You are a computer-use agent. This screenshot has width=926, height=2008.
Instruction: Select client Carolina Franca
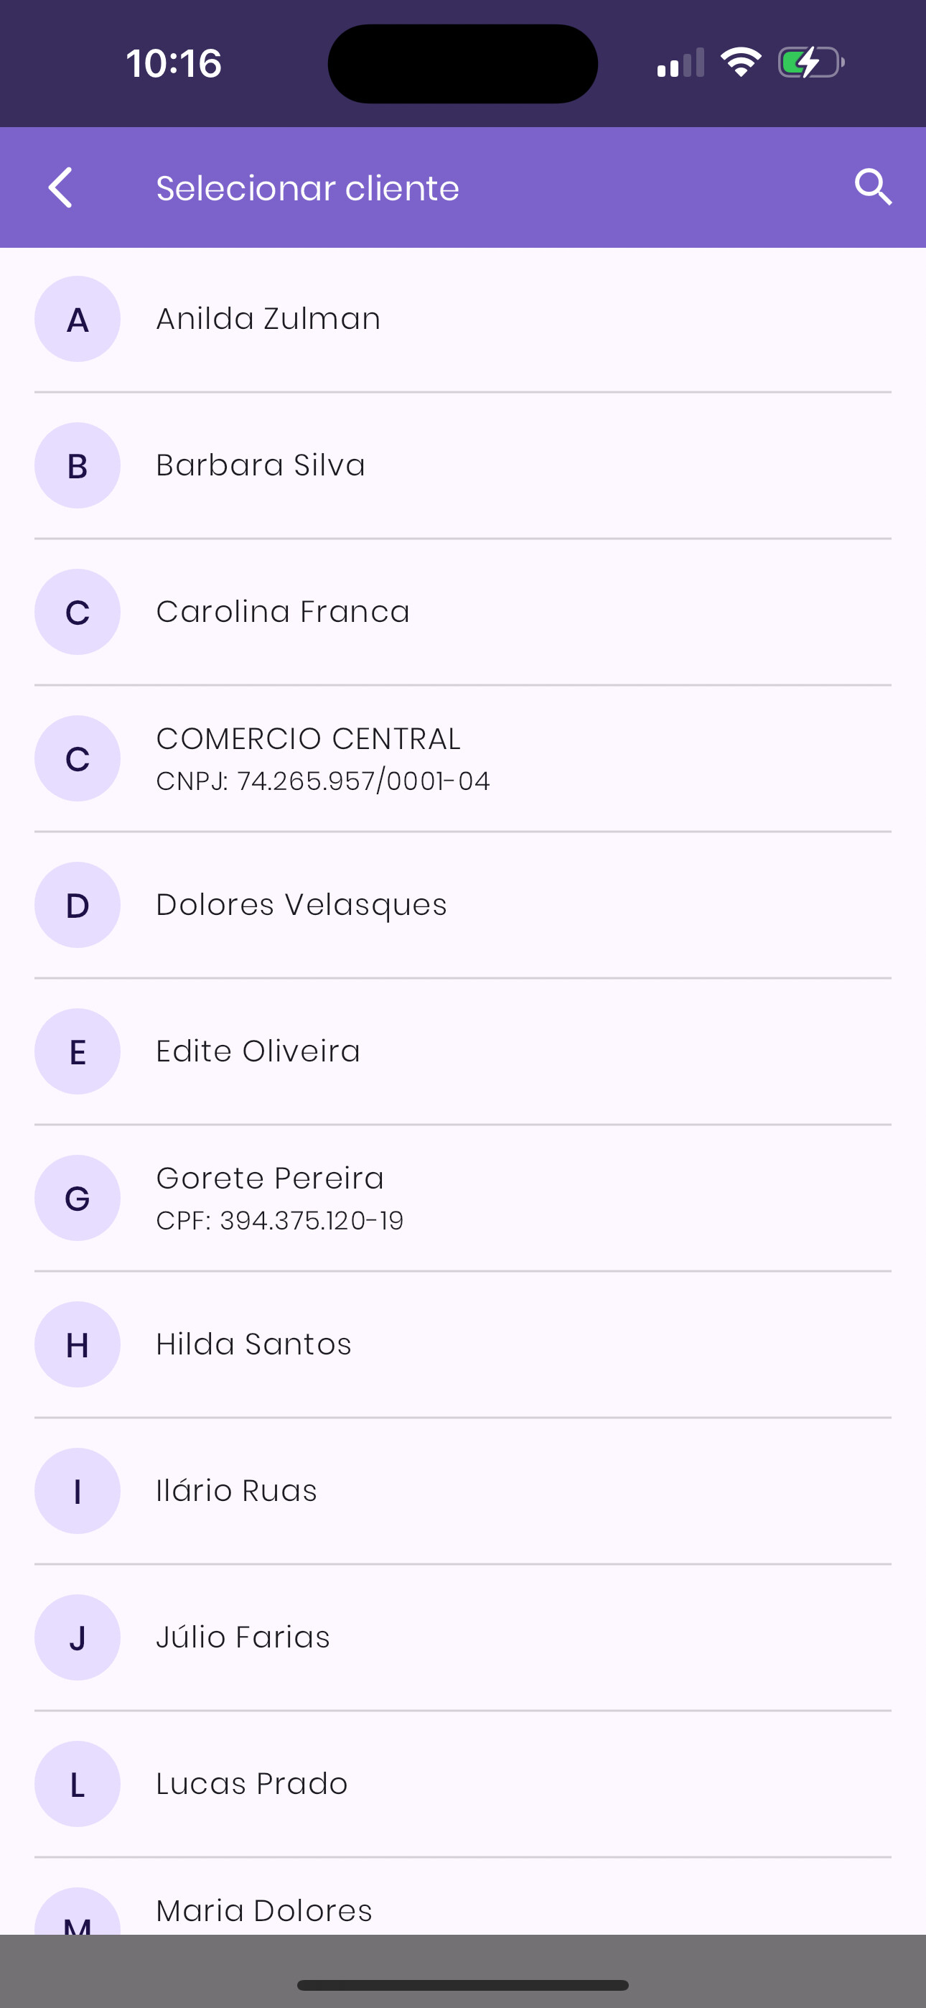(x=283, y=612)
